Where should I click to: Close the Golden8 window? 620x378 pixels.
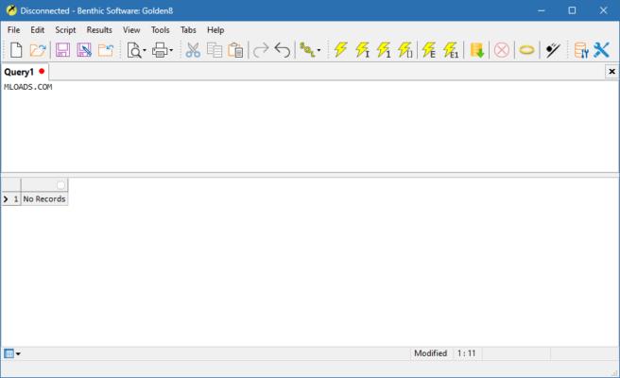coord(603,10)
